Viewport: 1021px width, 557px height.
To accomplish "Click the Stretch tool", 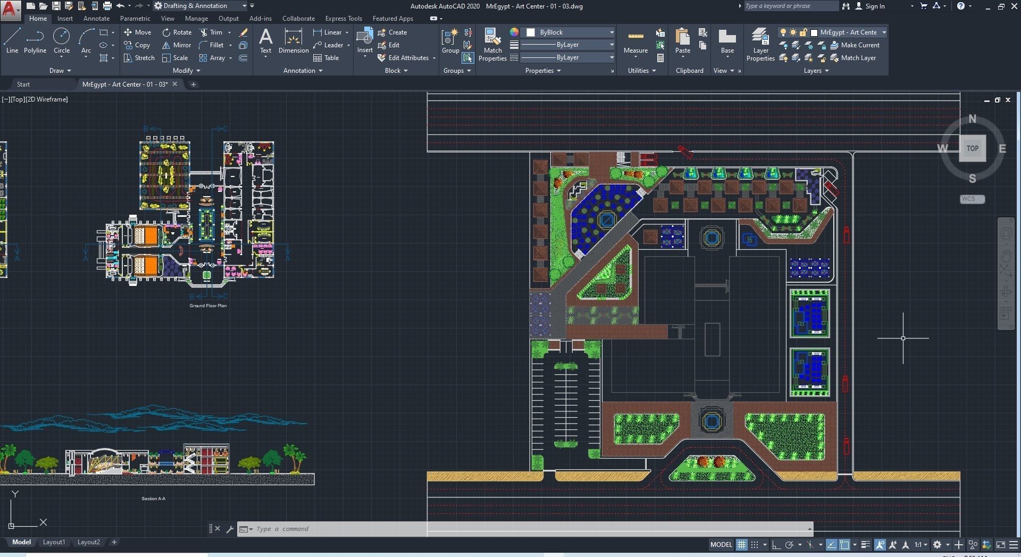I will (139, 58).
